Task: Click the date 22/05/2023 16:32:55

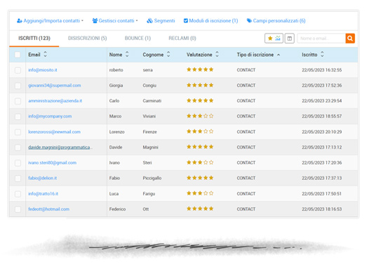Action: (x=322, y=70)
